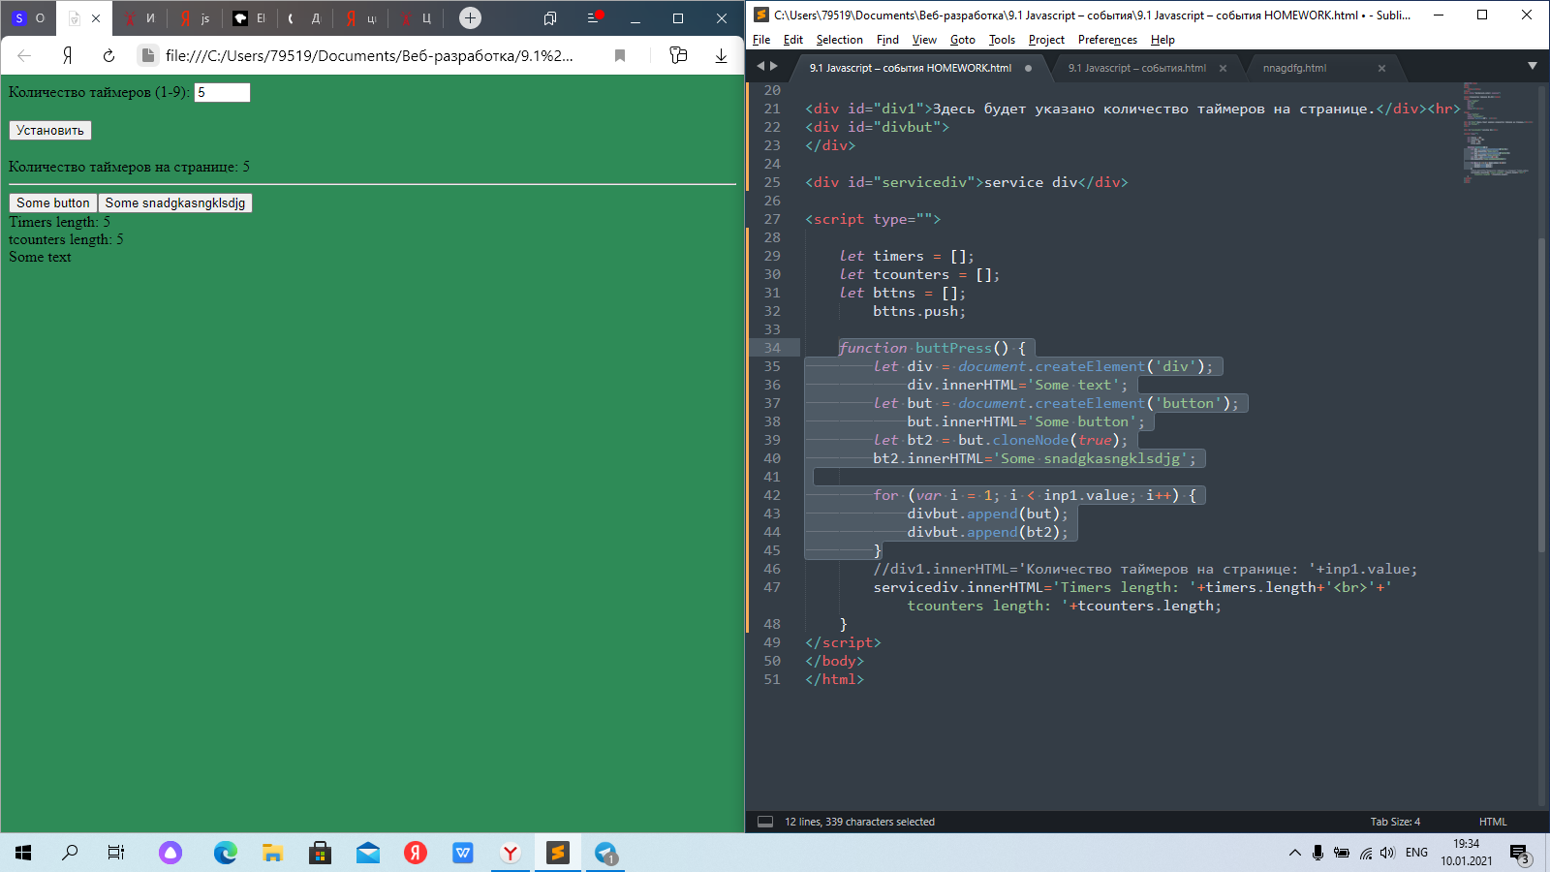Open Edit menu in Sublime Text

(793, 40)
